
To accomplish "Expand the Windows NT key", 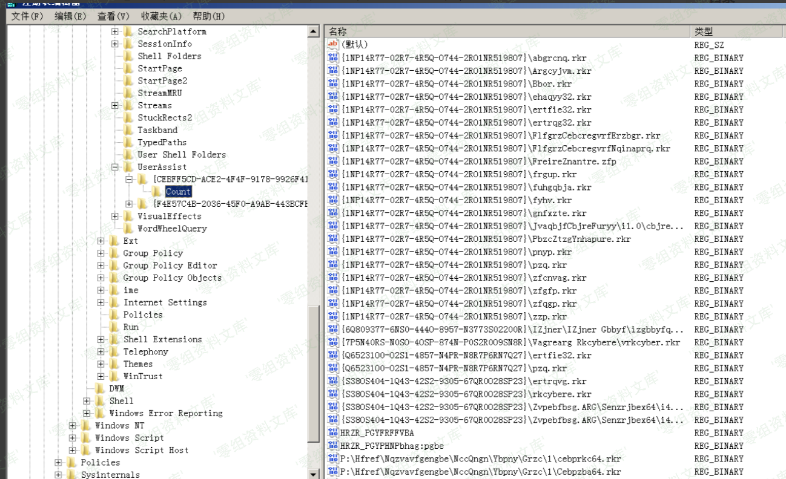I will (73, 426).
